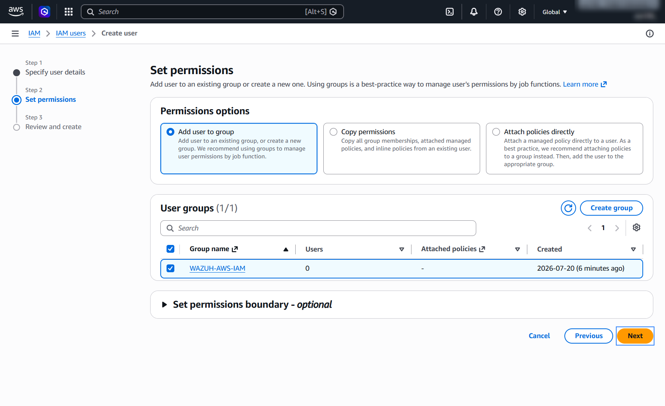Click the Create group button
Image resolution: width=665 pixels, height=406 pixels.
coord(611,208)
